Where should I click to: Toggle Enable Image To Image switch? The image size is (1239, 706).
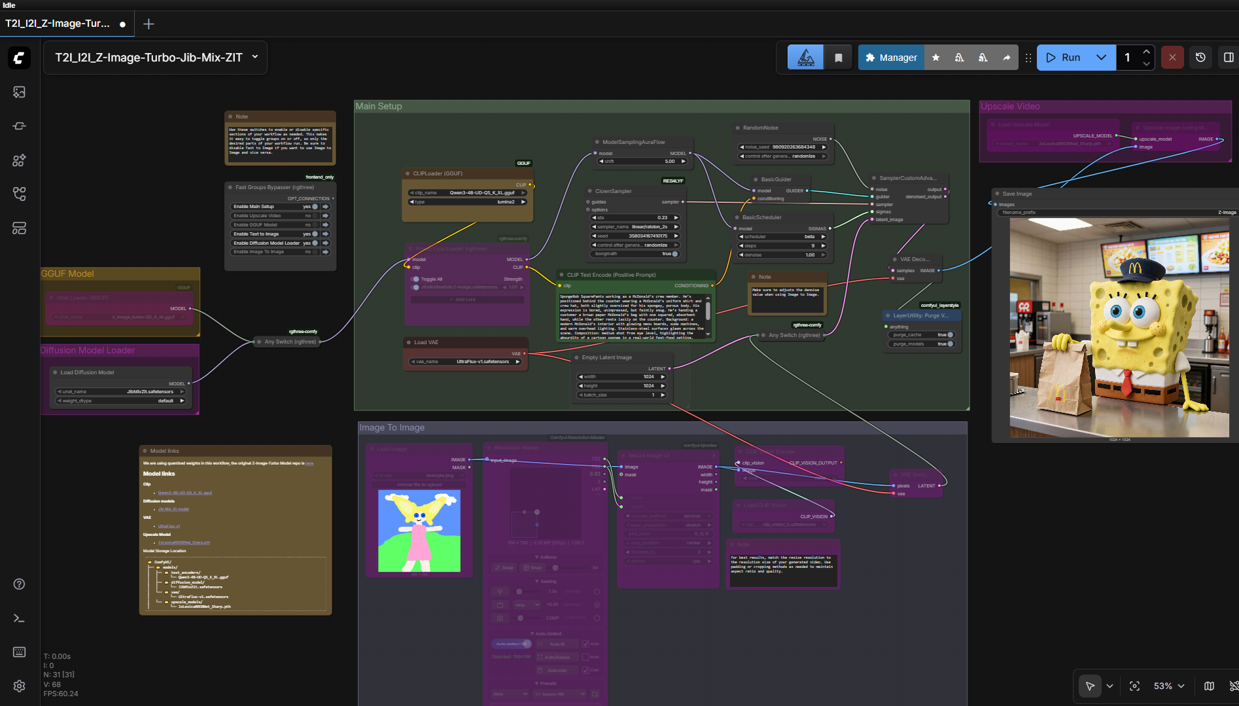[315, 252]
